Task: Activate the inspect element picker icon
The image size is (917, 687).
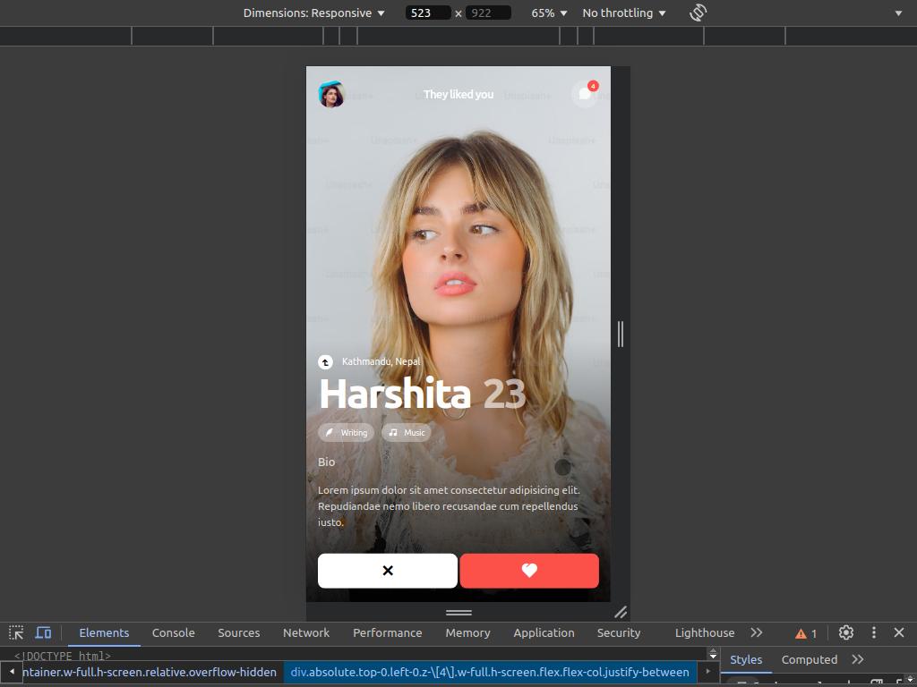Action: point(16,632)
